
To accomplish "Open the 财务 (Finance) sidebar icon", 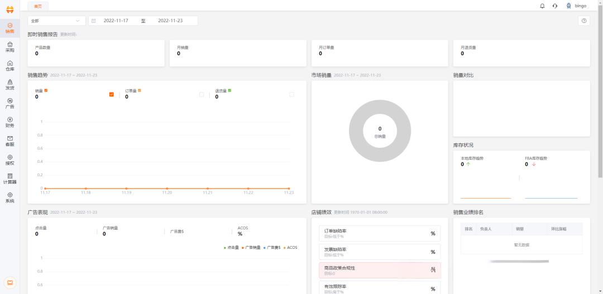I will (x=10, y=122).
